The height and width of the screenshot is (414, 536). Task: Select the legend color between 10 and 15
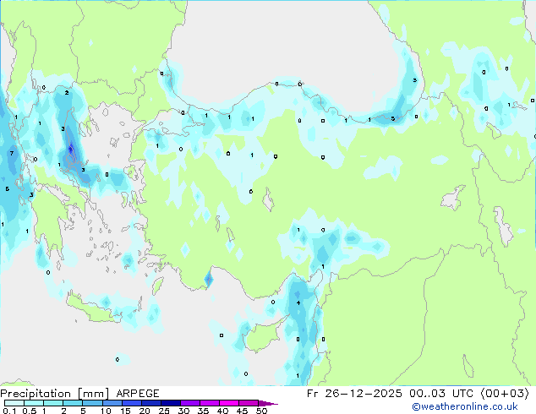(114, 403)
